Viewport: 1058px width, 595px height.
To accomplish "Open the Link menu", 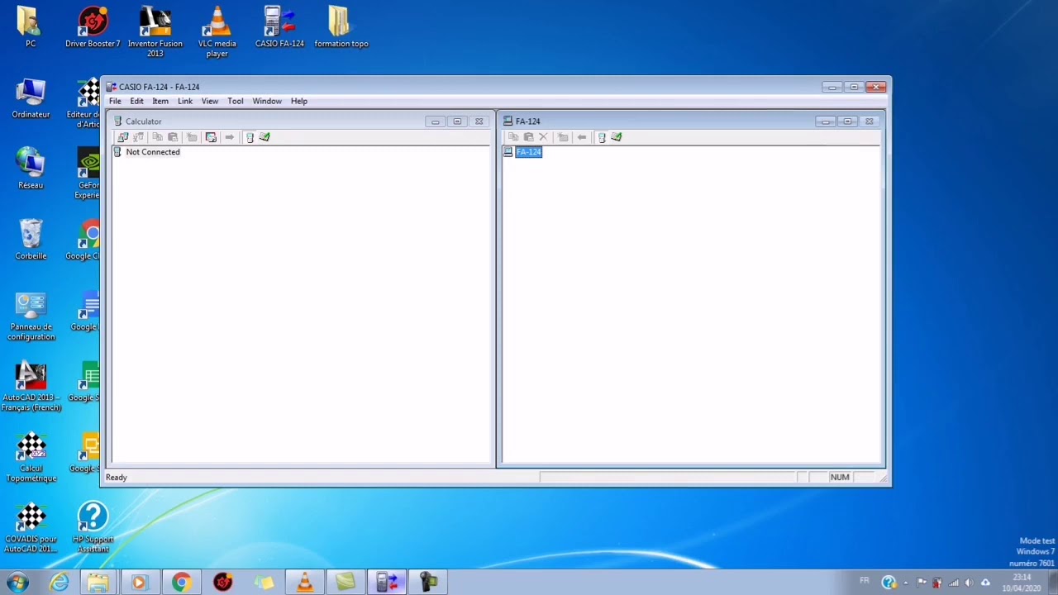I will 185,101.
